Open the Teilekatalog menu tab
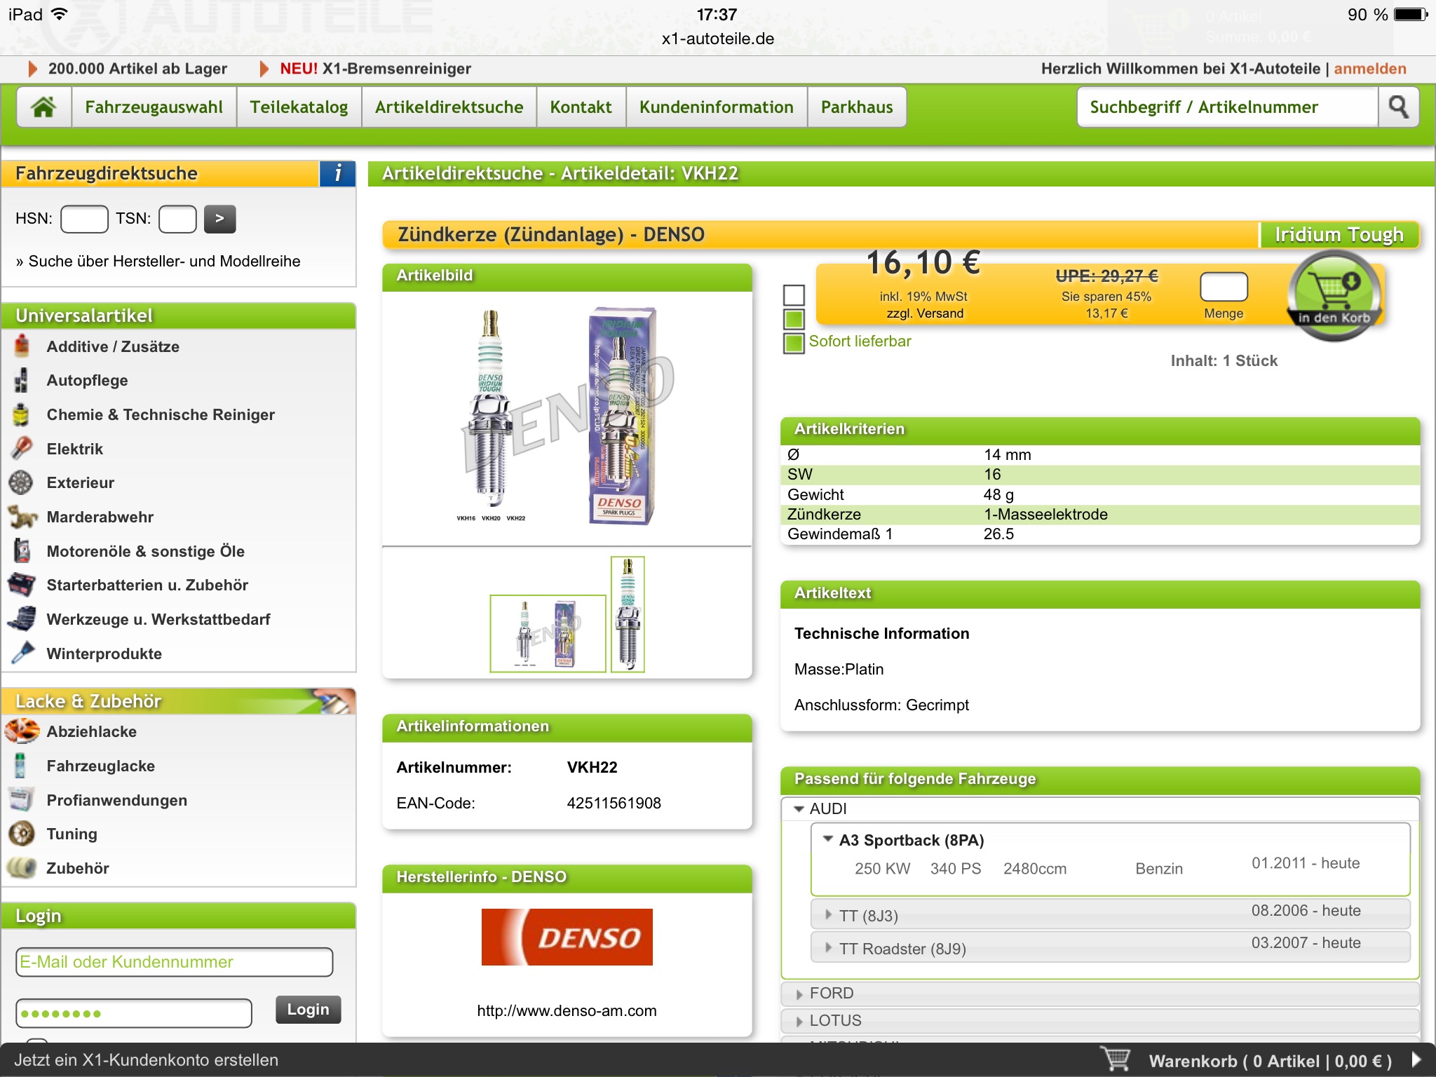 [x=299, y=107]
